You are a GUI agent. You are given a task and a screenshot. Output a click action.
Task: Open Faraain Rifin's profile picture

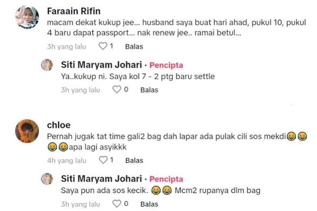click(27, 17)
